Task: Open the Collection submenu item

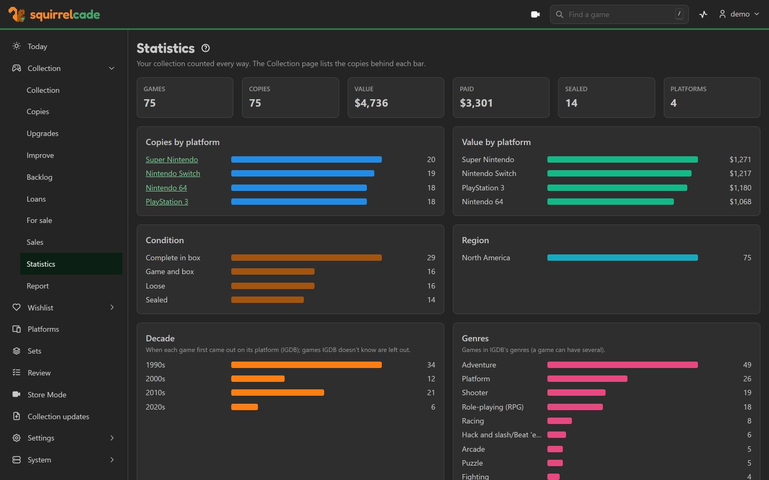Action: pyautogui.click(x=71, y=90)
